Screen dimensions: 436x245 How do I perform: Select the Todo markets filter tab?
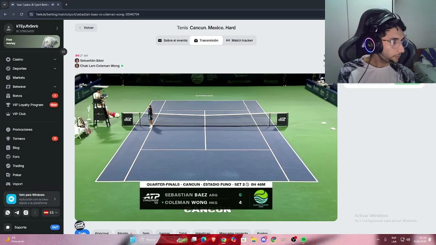(x=82, y=232)
